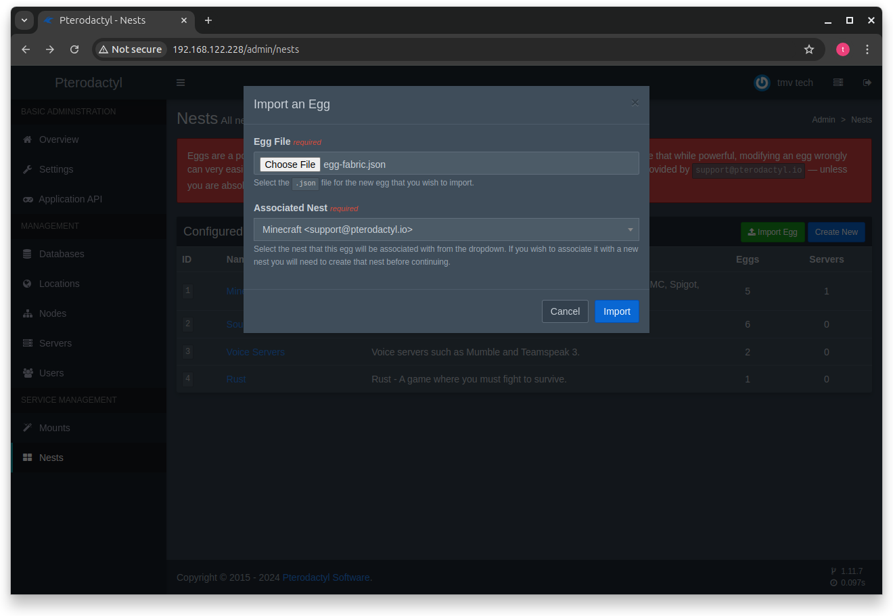Click the Import button to confirm
The image size is (893, 616).
click(616, 311)
